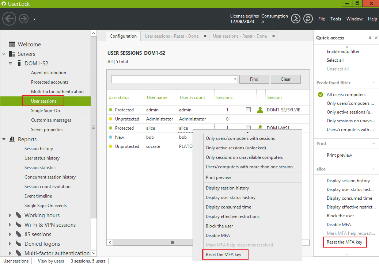This screenshot has height=264, width=379.
Task: Expand the Wi-Fi & VPN sessions node
Action: point(10,225)
